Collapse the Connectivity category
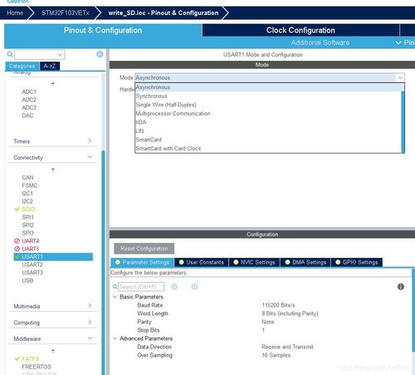This screenshot has width=415, height=375. click(x=53, y=157)
